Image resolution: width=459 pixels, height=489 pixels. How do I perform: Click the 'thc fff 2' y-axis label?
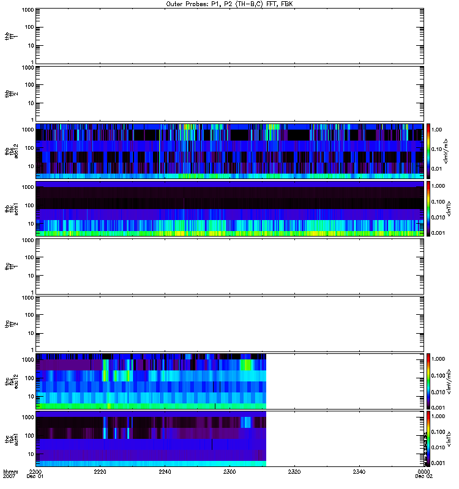coord(12,324)
